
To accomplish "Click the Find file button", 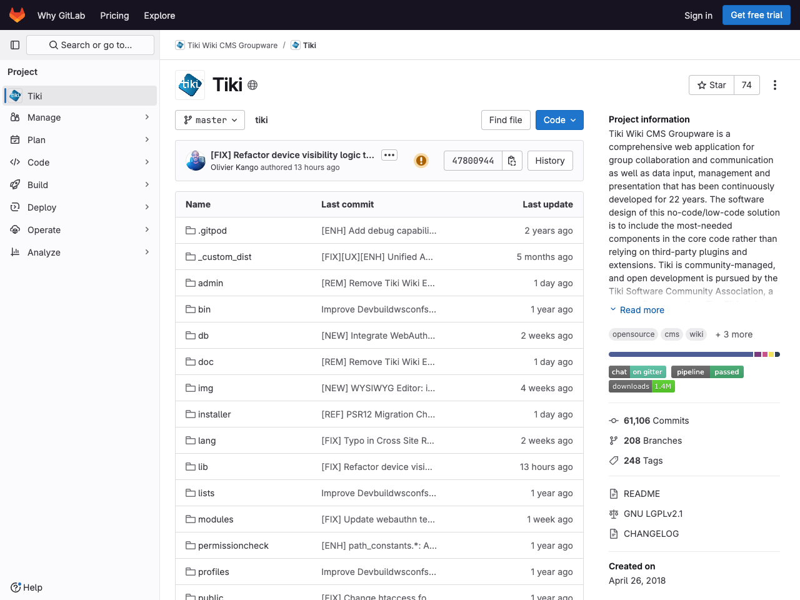I will pos(506,120).
